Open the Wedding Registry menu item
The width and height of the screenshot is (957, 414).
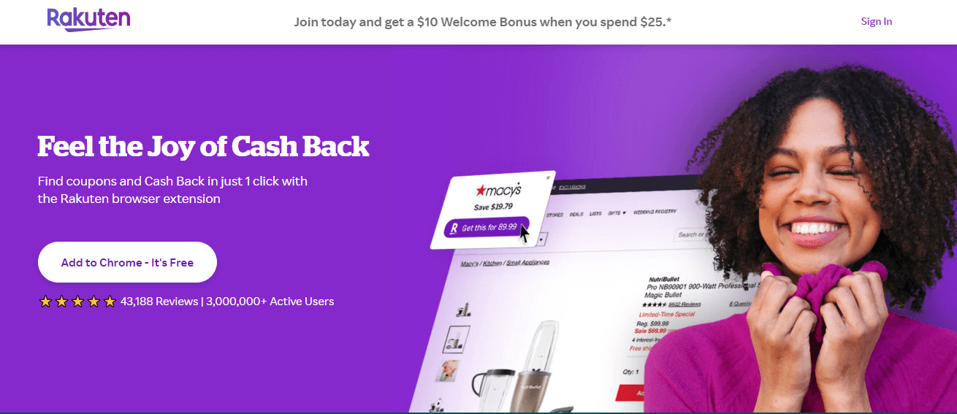tap(655, 212)
